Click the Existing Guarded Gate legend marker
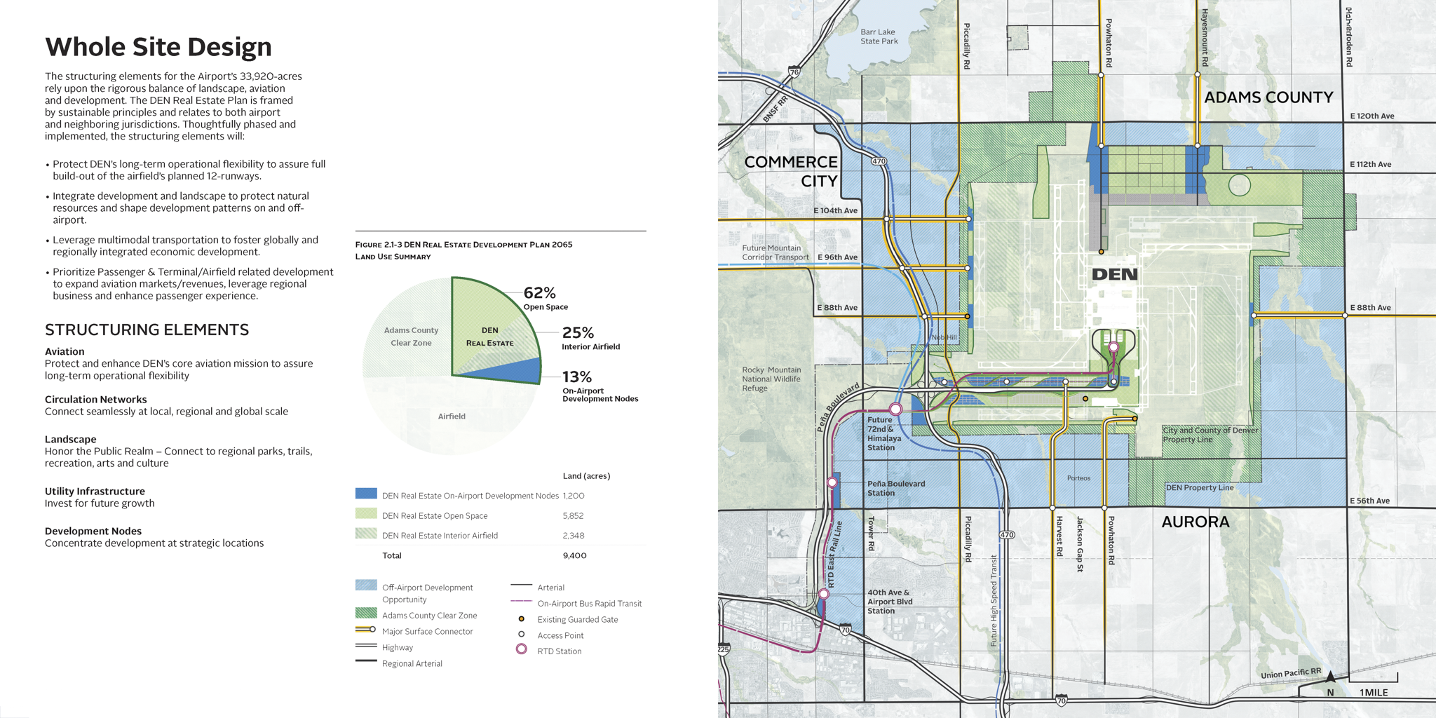1436x718 pixels. click(x=520, y=619)
